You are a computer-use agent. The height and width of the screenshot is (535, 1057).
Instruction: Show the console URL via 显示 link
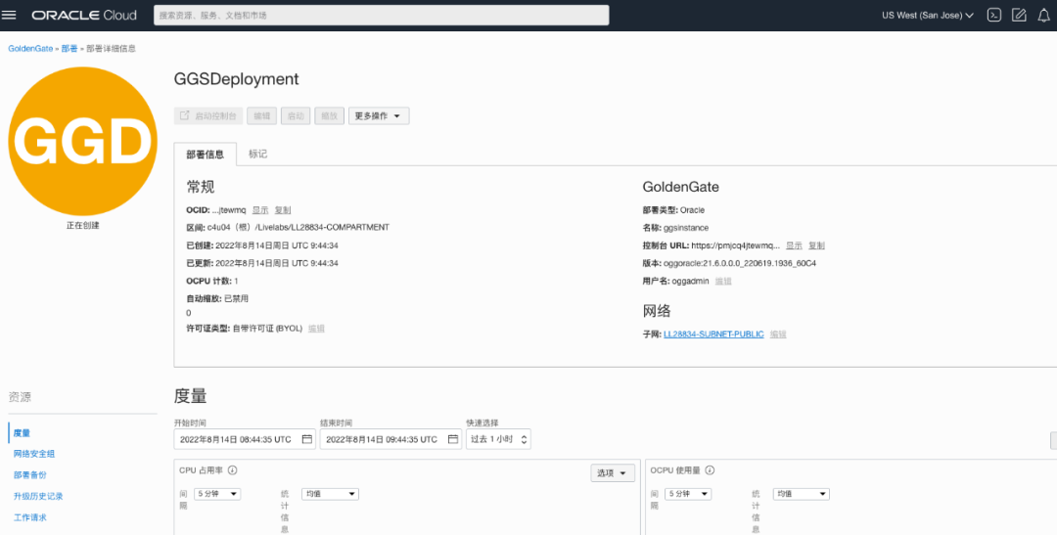794,245
